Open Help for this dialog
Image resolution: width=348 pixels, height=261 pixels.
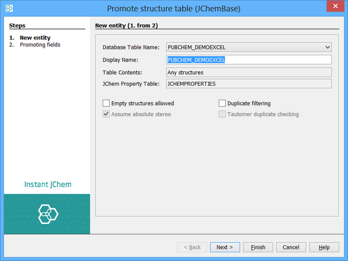point(324,247)
